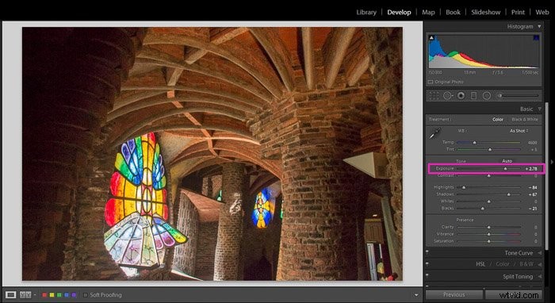This screenshot has width=555, height=303.
Task: Click the Auto tone button
Action: tap(507, 161)
